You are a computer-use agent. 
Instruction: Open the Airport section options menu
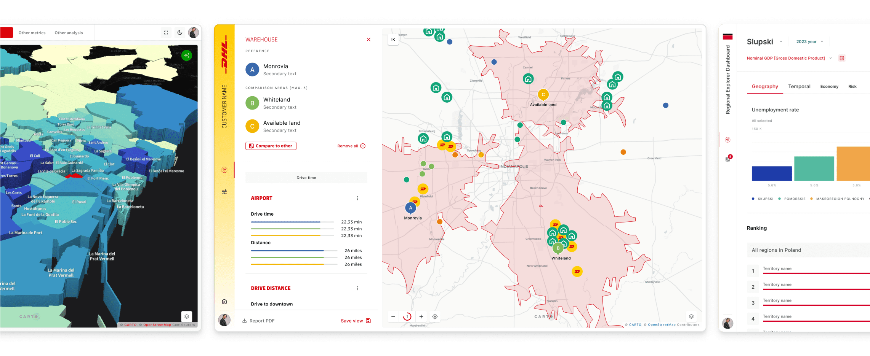[357, 198]
